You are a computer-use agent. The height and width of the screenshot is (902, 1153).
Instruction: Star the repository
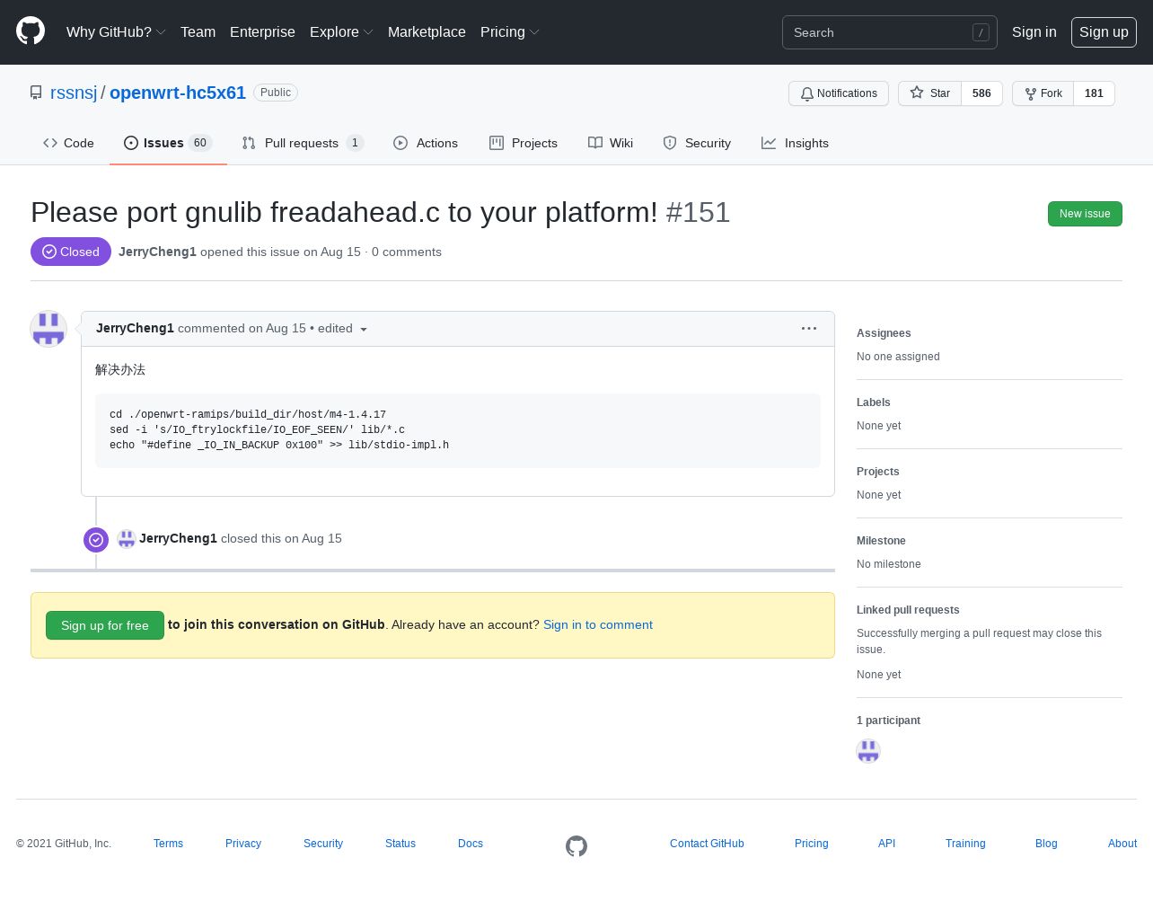930,93
